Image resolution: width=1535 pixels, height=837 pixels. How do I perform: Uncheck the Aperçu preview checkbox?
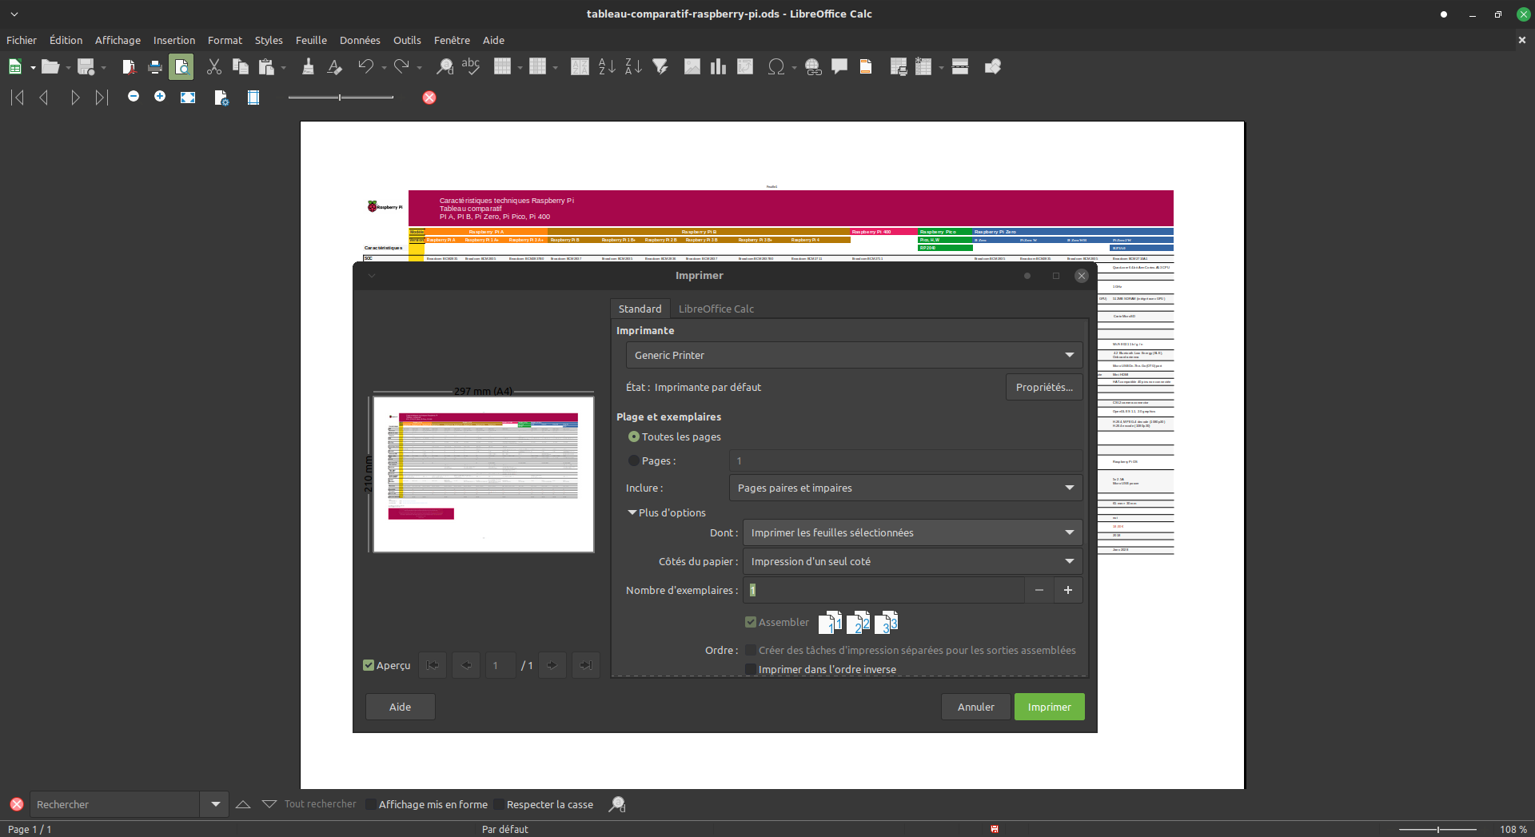click(369, 665)
